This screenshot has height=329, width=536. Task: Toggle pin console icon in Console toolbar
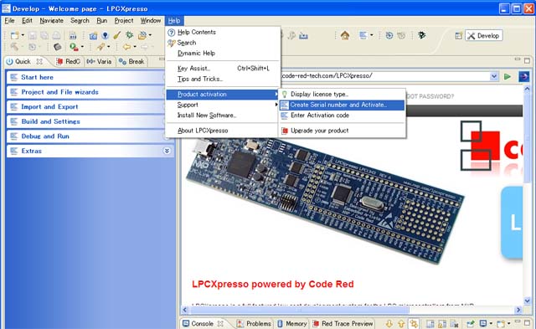(471, 323)
